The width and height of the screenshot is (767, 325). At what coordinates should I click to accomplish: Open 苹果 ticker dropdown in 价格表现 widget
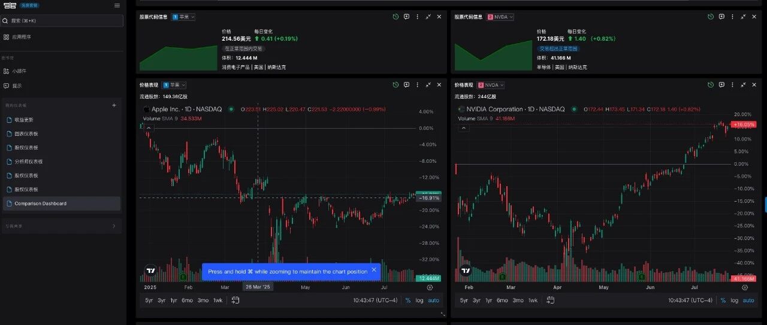point(174,85)
